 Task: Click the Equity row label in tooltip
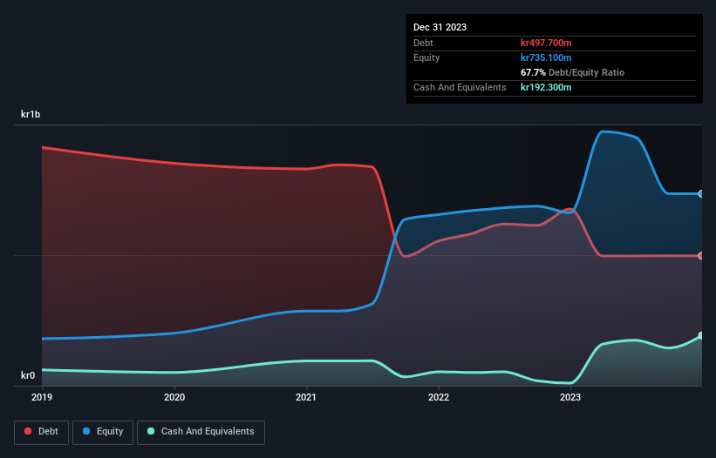(x=426, y=57)
